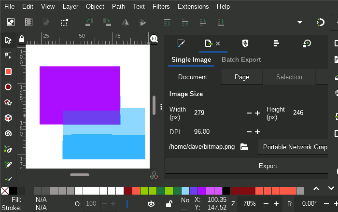Screen dimensions: 338x212
Task: Open the File menu
Action: pos(9,7)
